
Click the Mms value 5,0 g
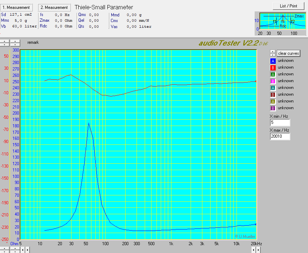click(x=21, y=20)
